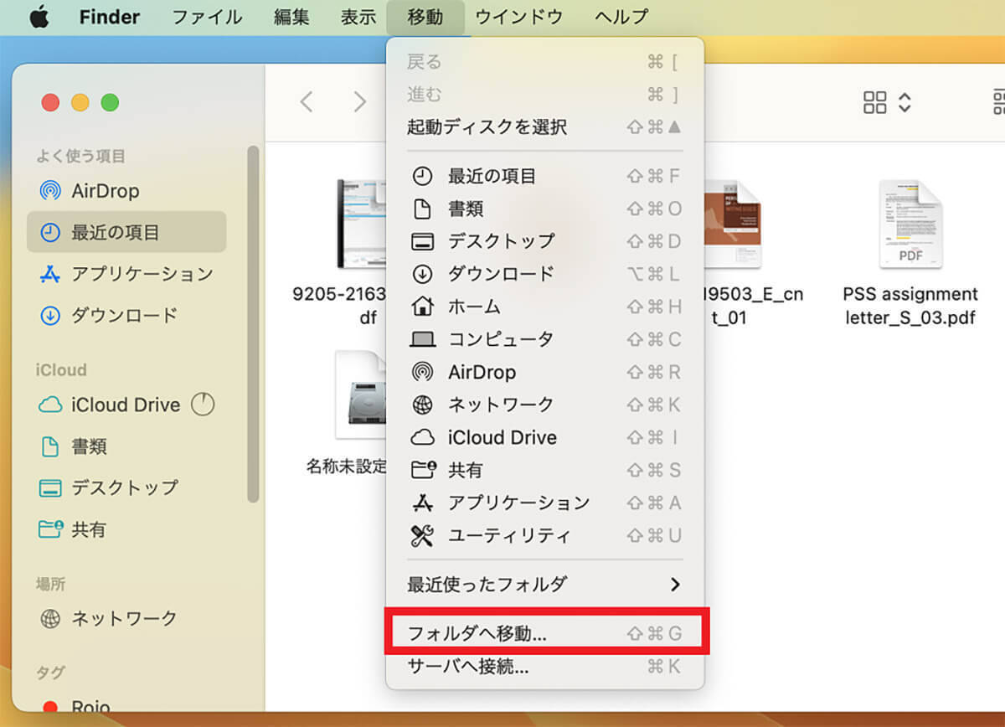Click the icon view grid button
1005x727 pixels.
tap(874, 102)
